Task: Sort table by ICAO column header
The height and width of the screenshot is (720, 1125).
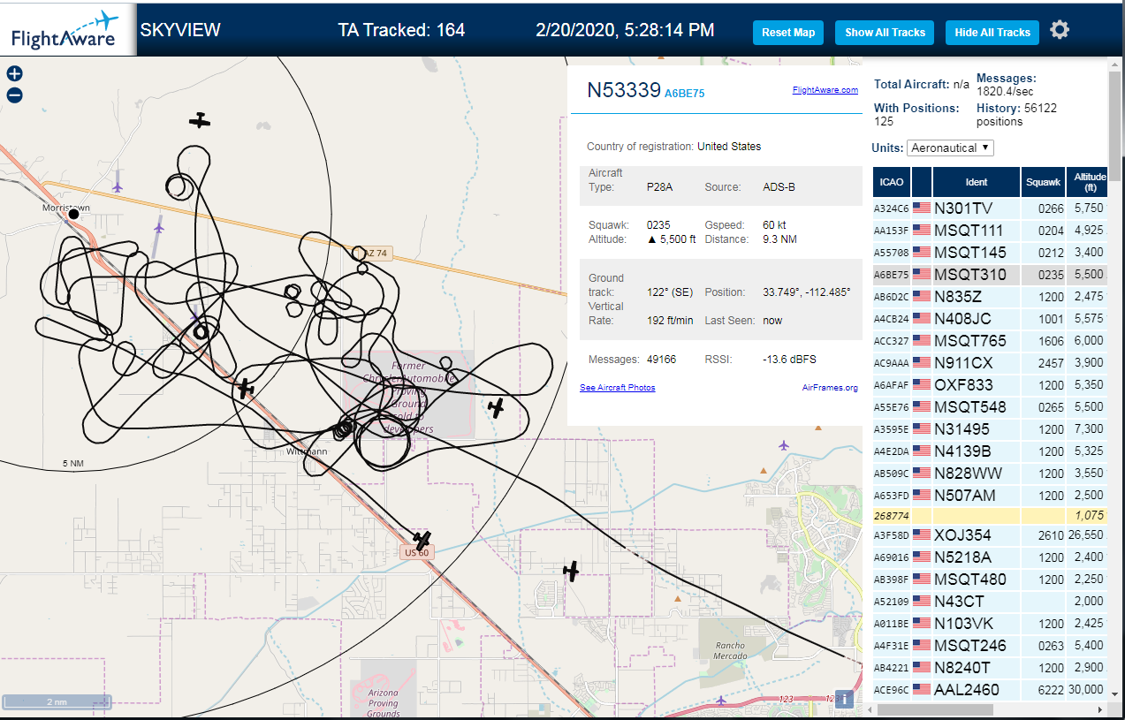Action: coord(892,182)
